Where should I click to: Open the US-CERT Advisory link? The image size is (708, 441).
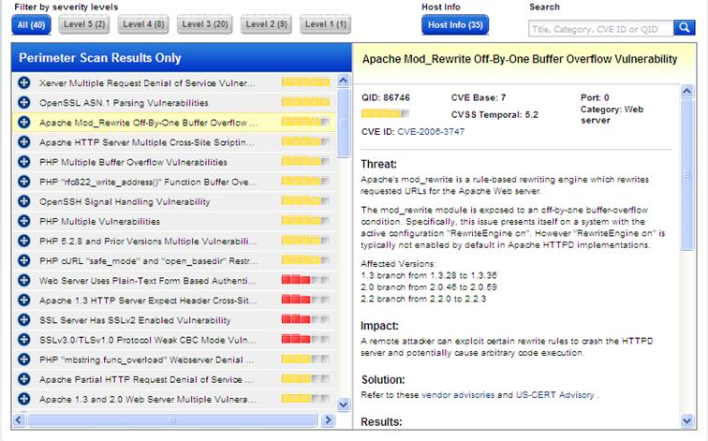555,395
